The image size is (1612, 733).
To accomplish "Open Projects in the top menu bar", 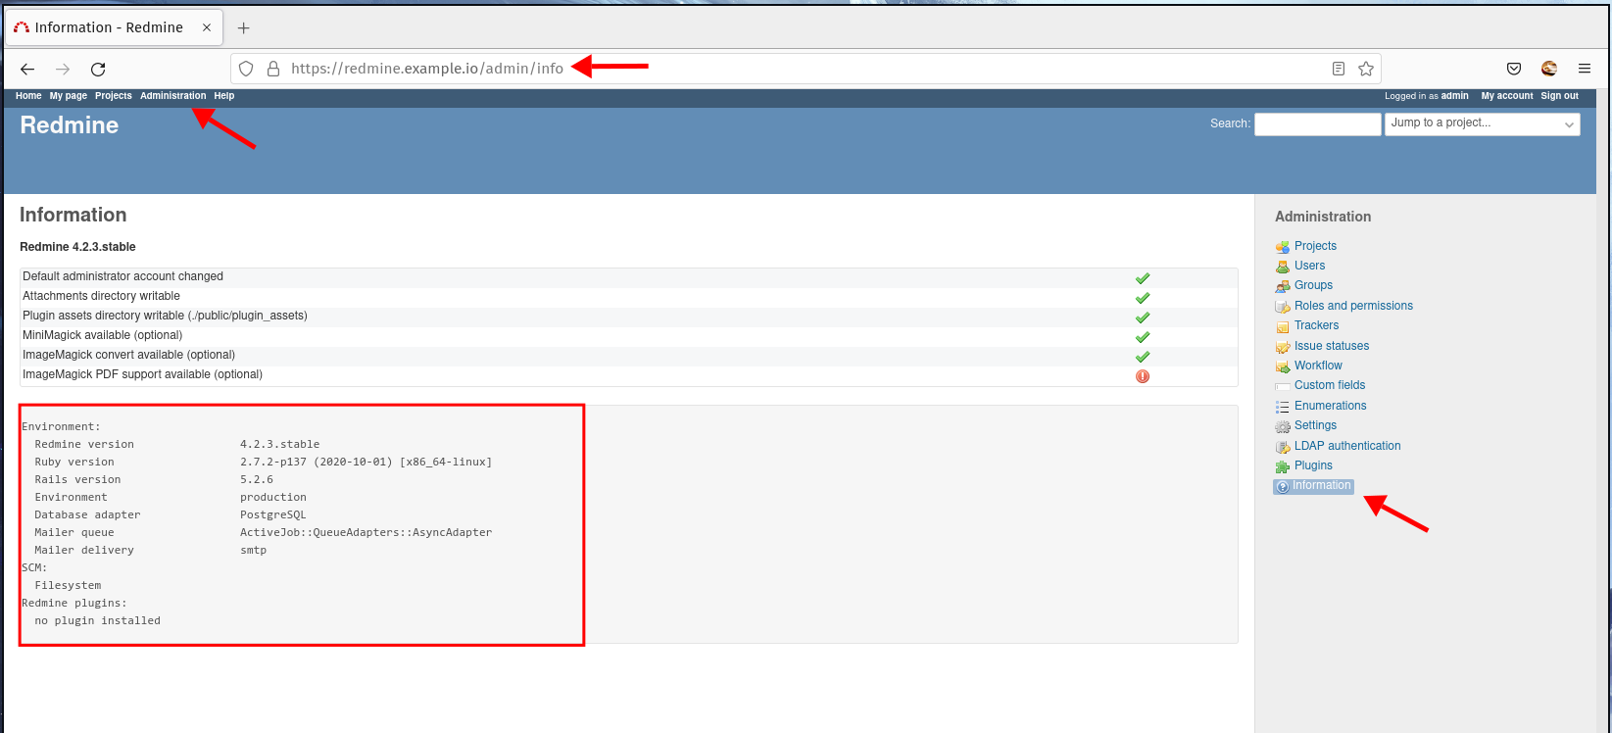I will 114,96.
